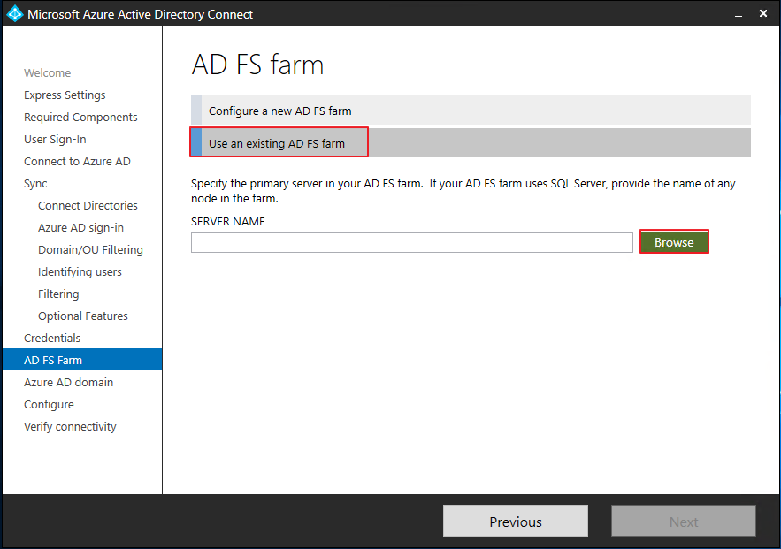This screenshot has width=781, height=549.
Task: Go to Domain/OU Filtering sub-step
Action: tap(90, 250)
